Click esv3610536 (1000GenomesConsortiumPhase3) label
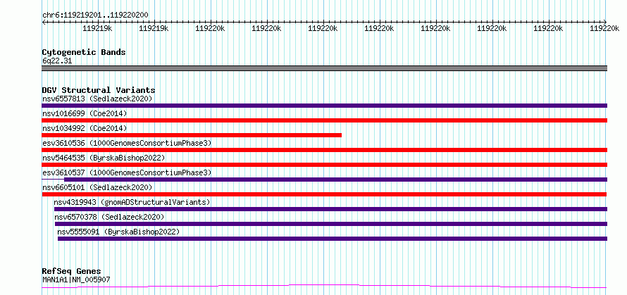Image resolution: width=627 pixels, height=295 pixels. (x=127, y=143)
